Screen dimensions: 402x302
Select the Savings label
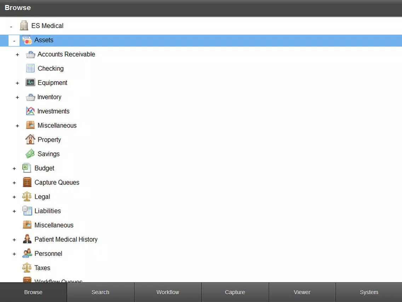coord(48,154)
